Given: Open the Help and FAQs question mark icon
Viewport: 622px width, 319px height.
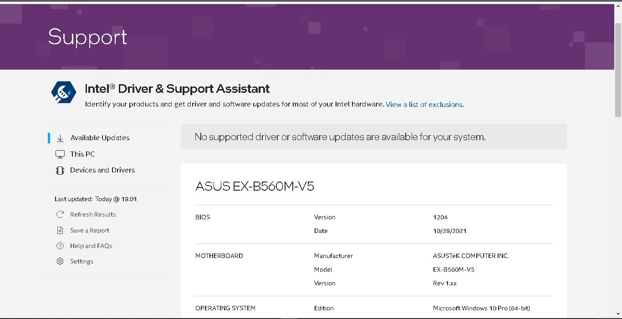Looking at the screenshot, I should click(60, 245).
